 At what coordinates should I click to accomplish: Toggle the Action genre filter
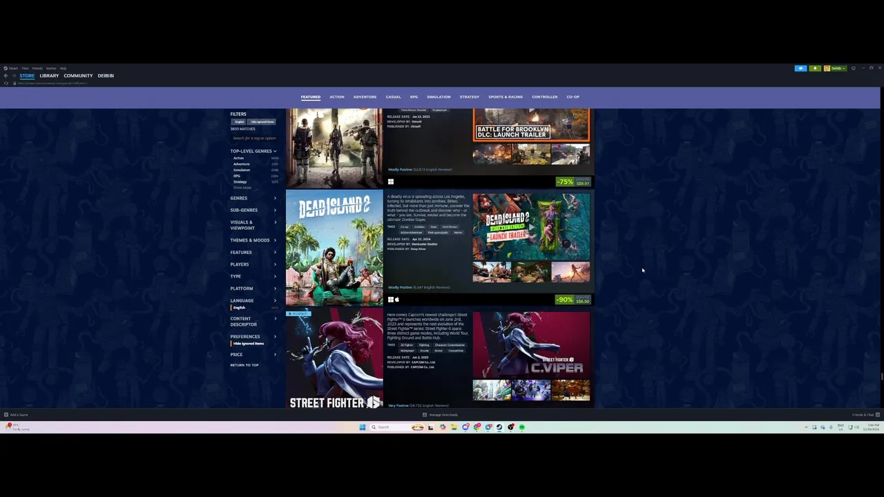click(x=238, y=158)
